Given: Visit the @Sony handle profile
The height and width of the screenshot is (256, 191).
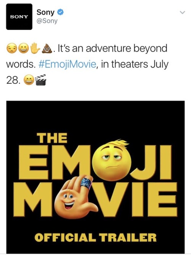Looking at the screenshot, I should click(x=47, y=21).
